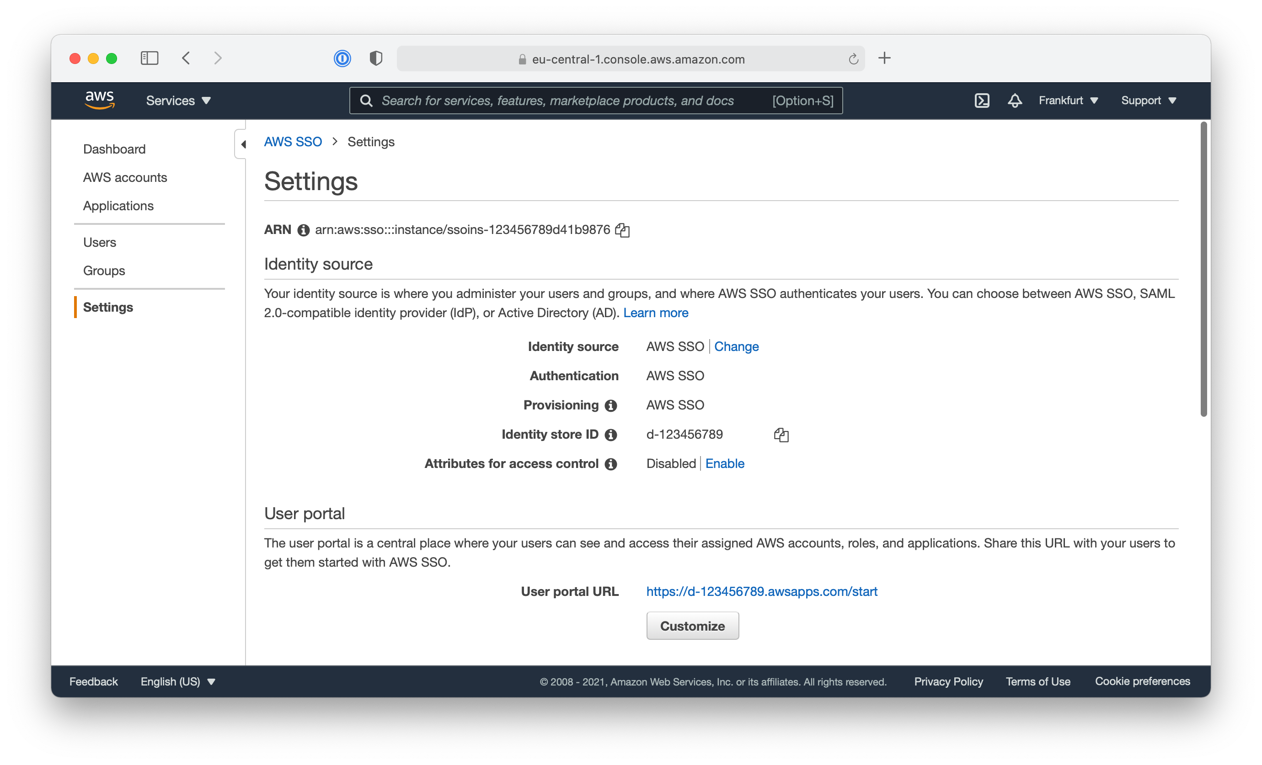
Task: Open Cookie preferences
Action: point(1142,681)
